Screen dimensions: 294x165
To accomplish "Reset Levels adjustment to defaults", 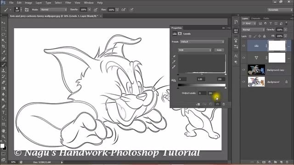I will (211, 104).
